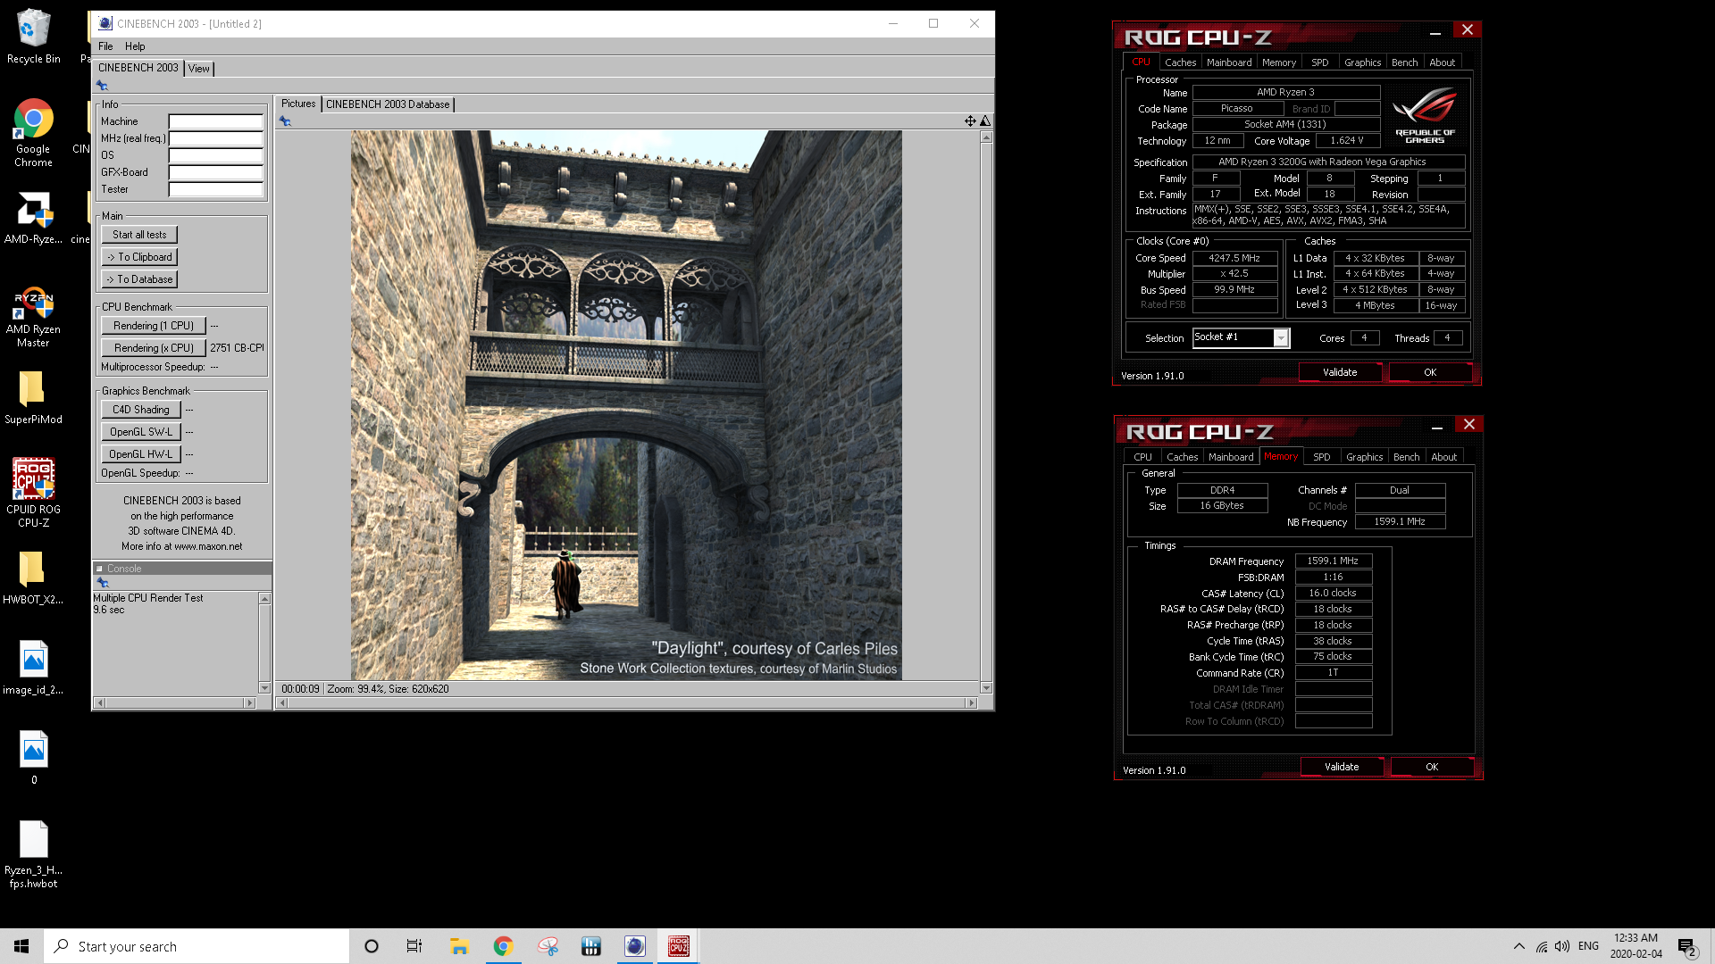This screenshot has width=1715, height=964.
Task: Open notification center in system tray
Action: 1686,947
